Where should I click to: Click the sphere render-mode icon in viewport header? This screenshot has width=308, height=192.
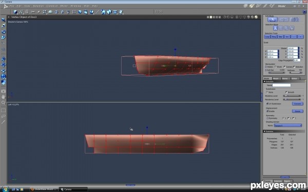(256, 17)
